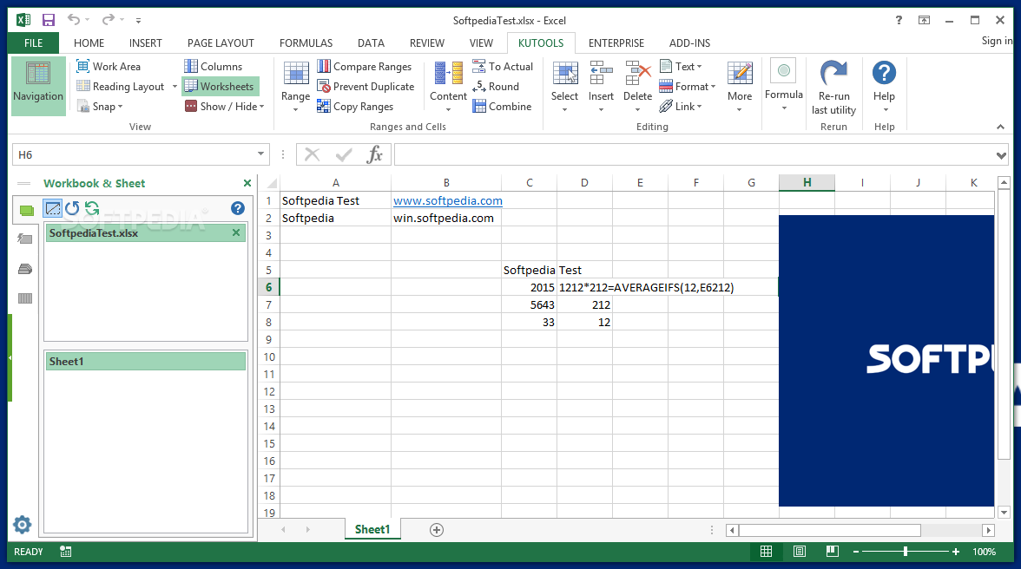
Task: Click the Undo button
Action: [74, 20]
